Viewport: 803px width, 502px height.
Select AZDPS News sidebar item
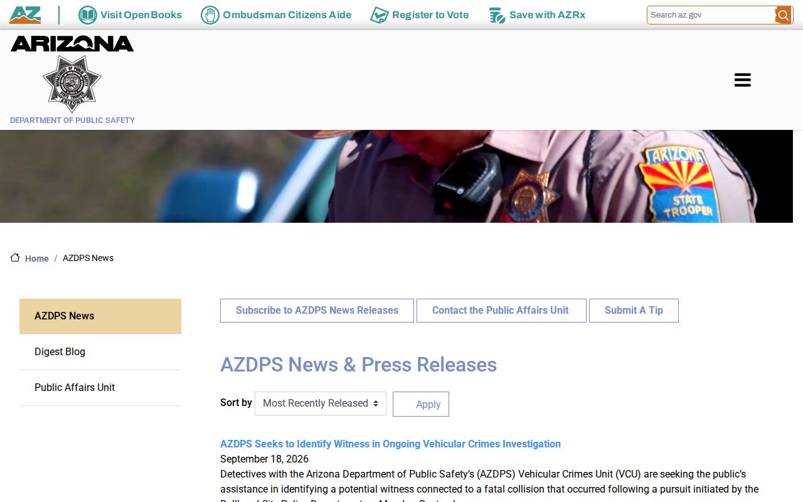(x=100, y=316)
